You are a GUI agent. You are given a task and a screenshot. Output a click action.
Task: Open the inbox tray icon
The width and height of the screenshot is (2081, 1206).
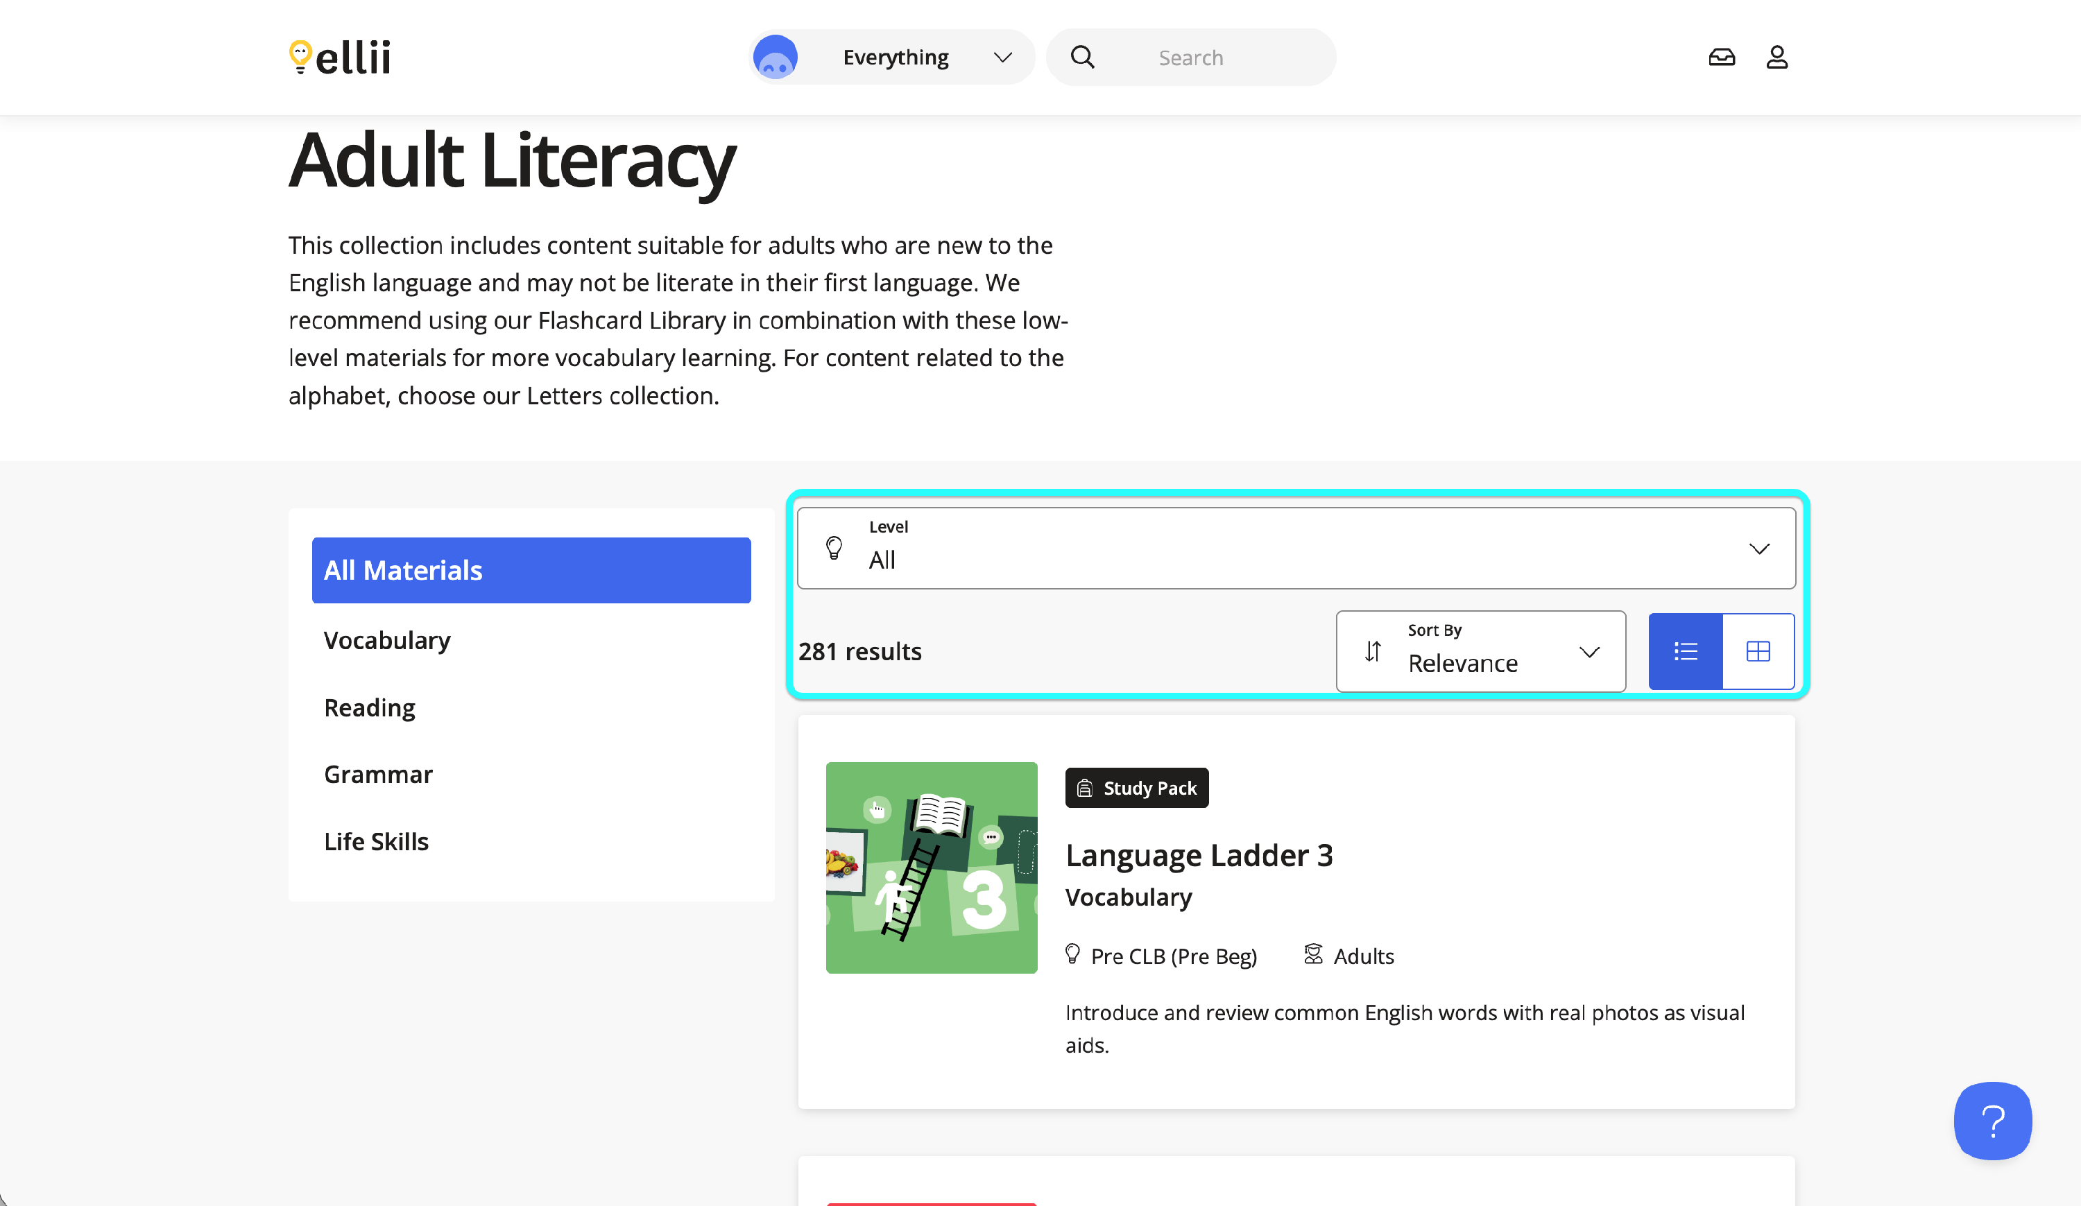1721,58
